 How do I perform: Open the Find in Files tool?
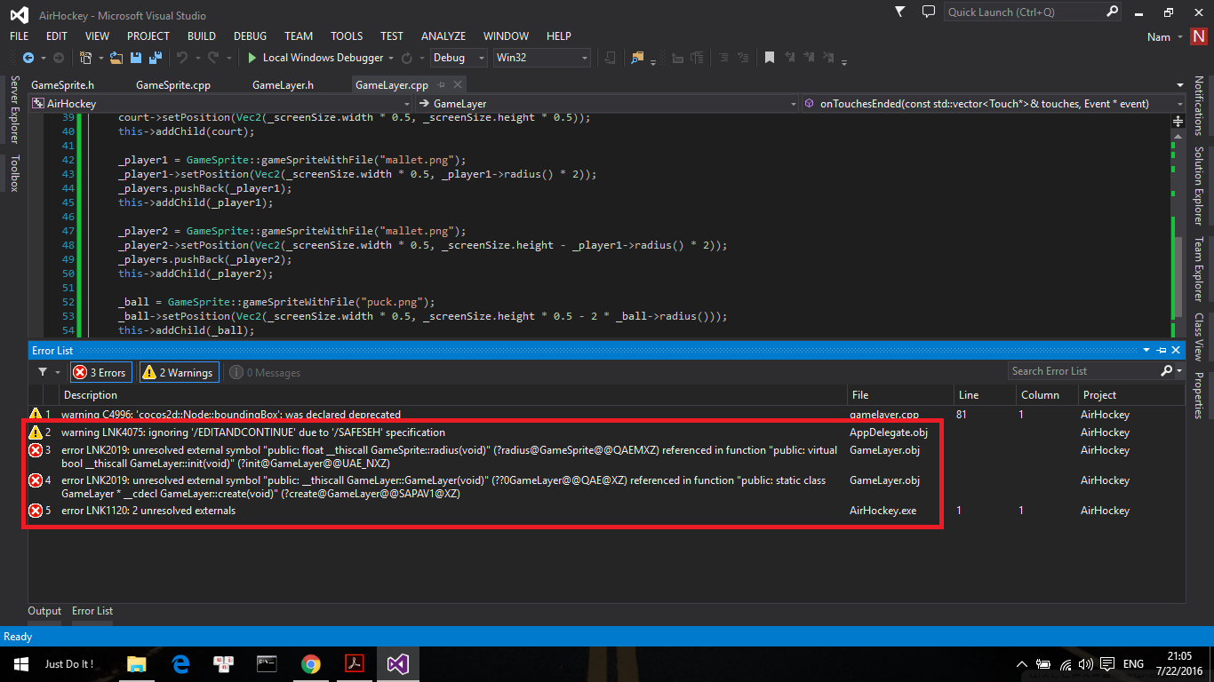coord(638,58)
